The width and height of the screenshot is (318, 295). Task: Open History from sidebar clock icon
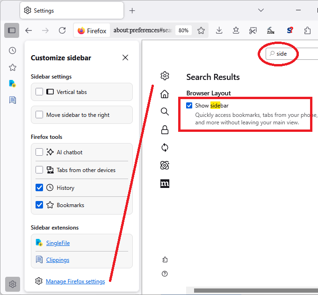coord(13,50)
